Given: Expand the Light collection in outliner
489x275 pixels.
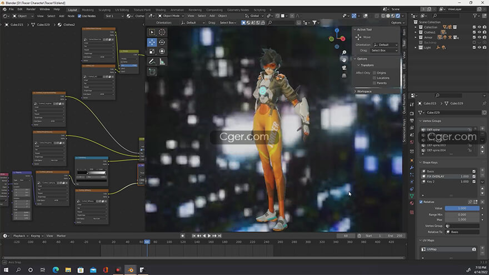Looking at the screenshot, I should coord(416,48).
